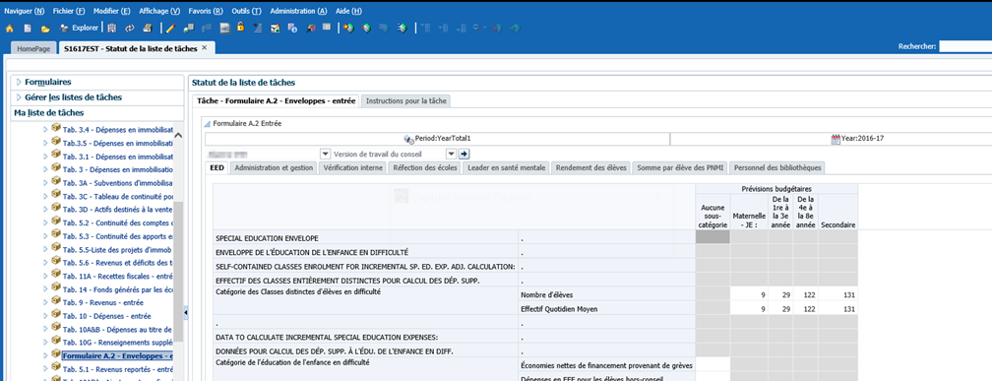992x381 pixels.
Task: Click the Open folder toolbar icon
Action: pos(45,29)
